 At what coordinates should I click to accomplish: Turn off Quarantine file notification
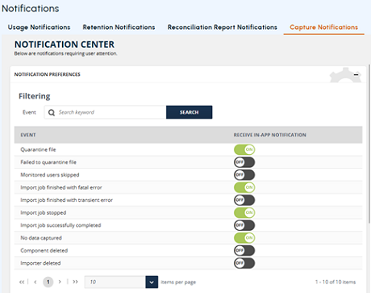(x=244, y=149)
